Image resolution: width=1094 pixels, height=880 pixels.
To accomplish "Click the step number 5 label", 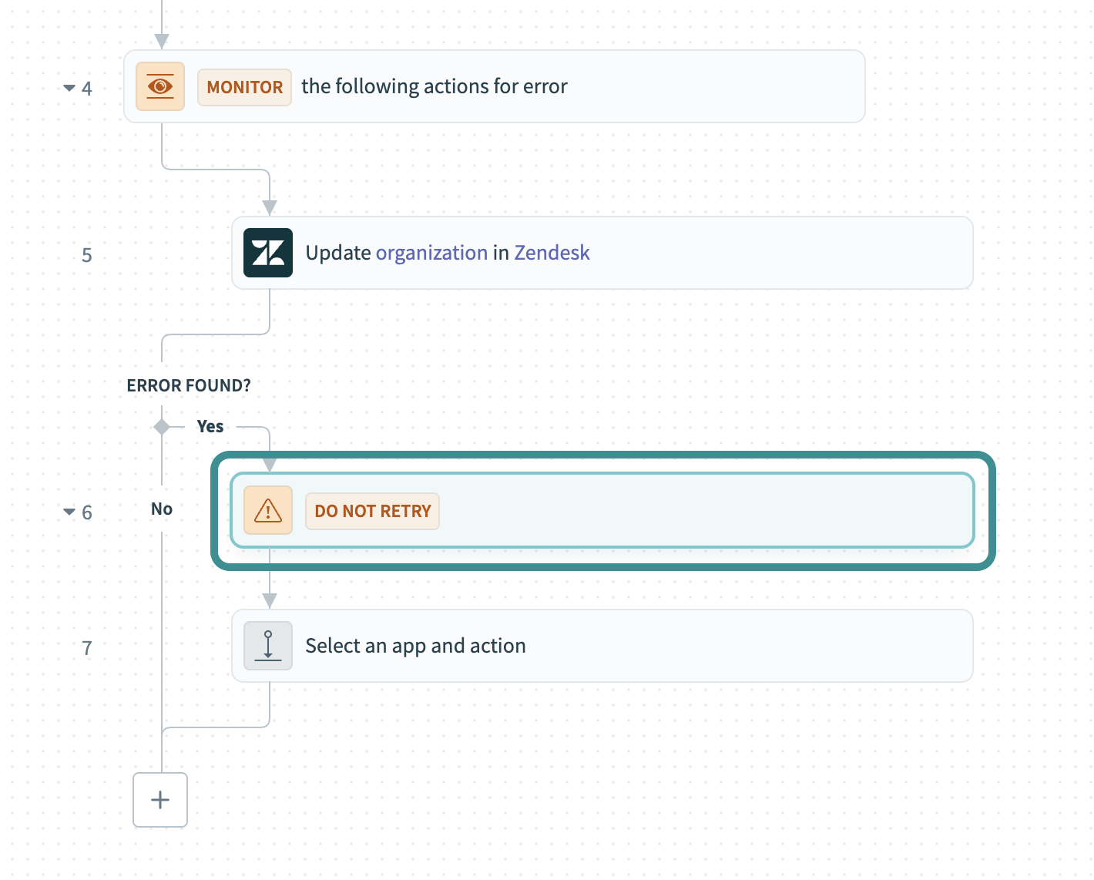I will (x=86, y=255).
